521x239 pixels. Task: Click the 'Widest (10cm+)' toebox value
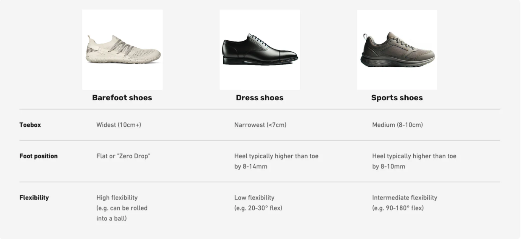click(119, 125)
